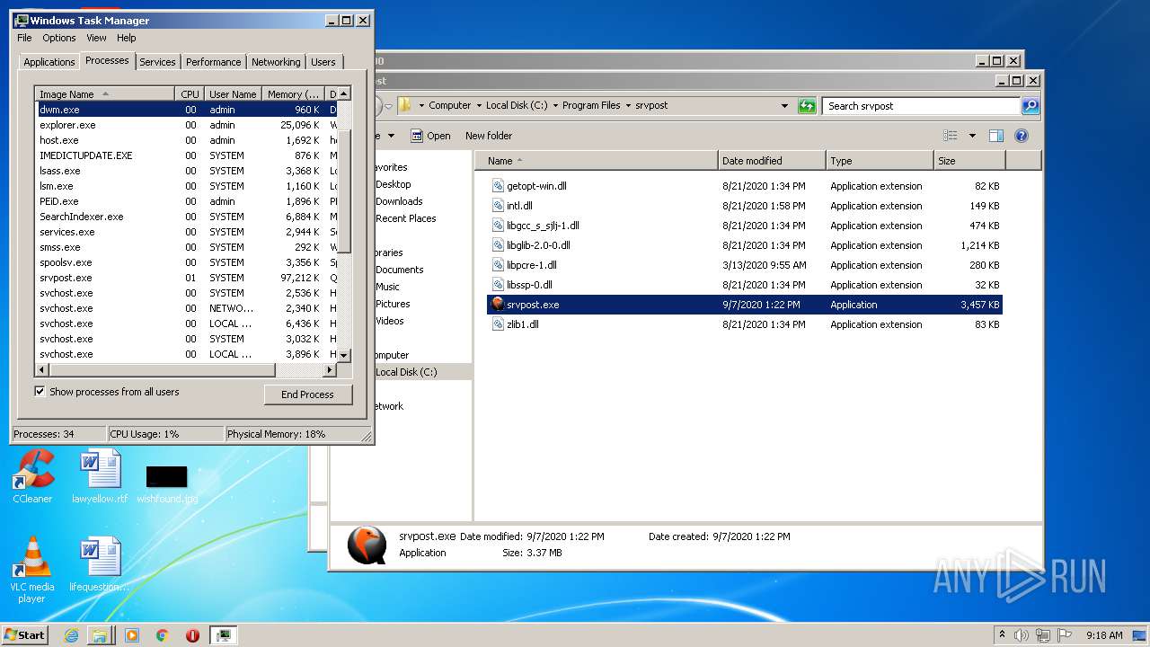Open Explorer help question mark icon
This screenshot has width=1150, height=647.
coord(1021,136)
